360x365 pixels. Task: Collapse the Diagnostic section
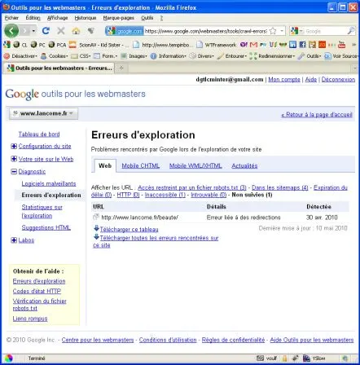pos(14,171)
